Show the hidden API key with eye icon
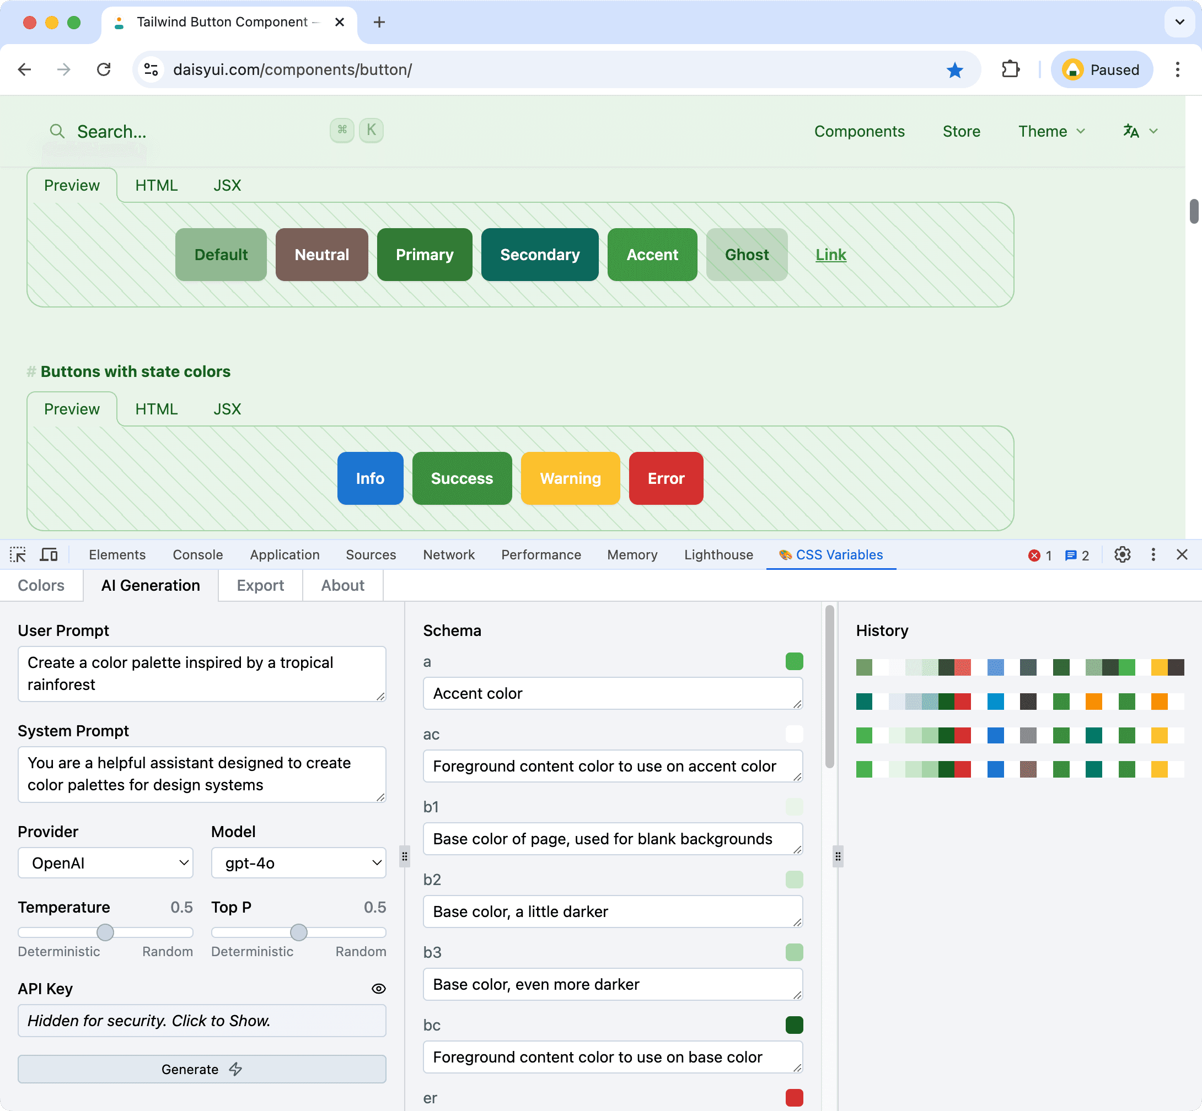Image resolution: width=1202 pixels, height=1111 pixels. [378, 988]
